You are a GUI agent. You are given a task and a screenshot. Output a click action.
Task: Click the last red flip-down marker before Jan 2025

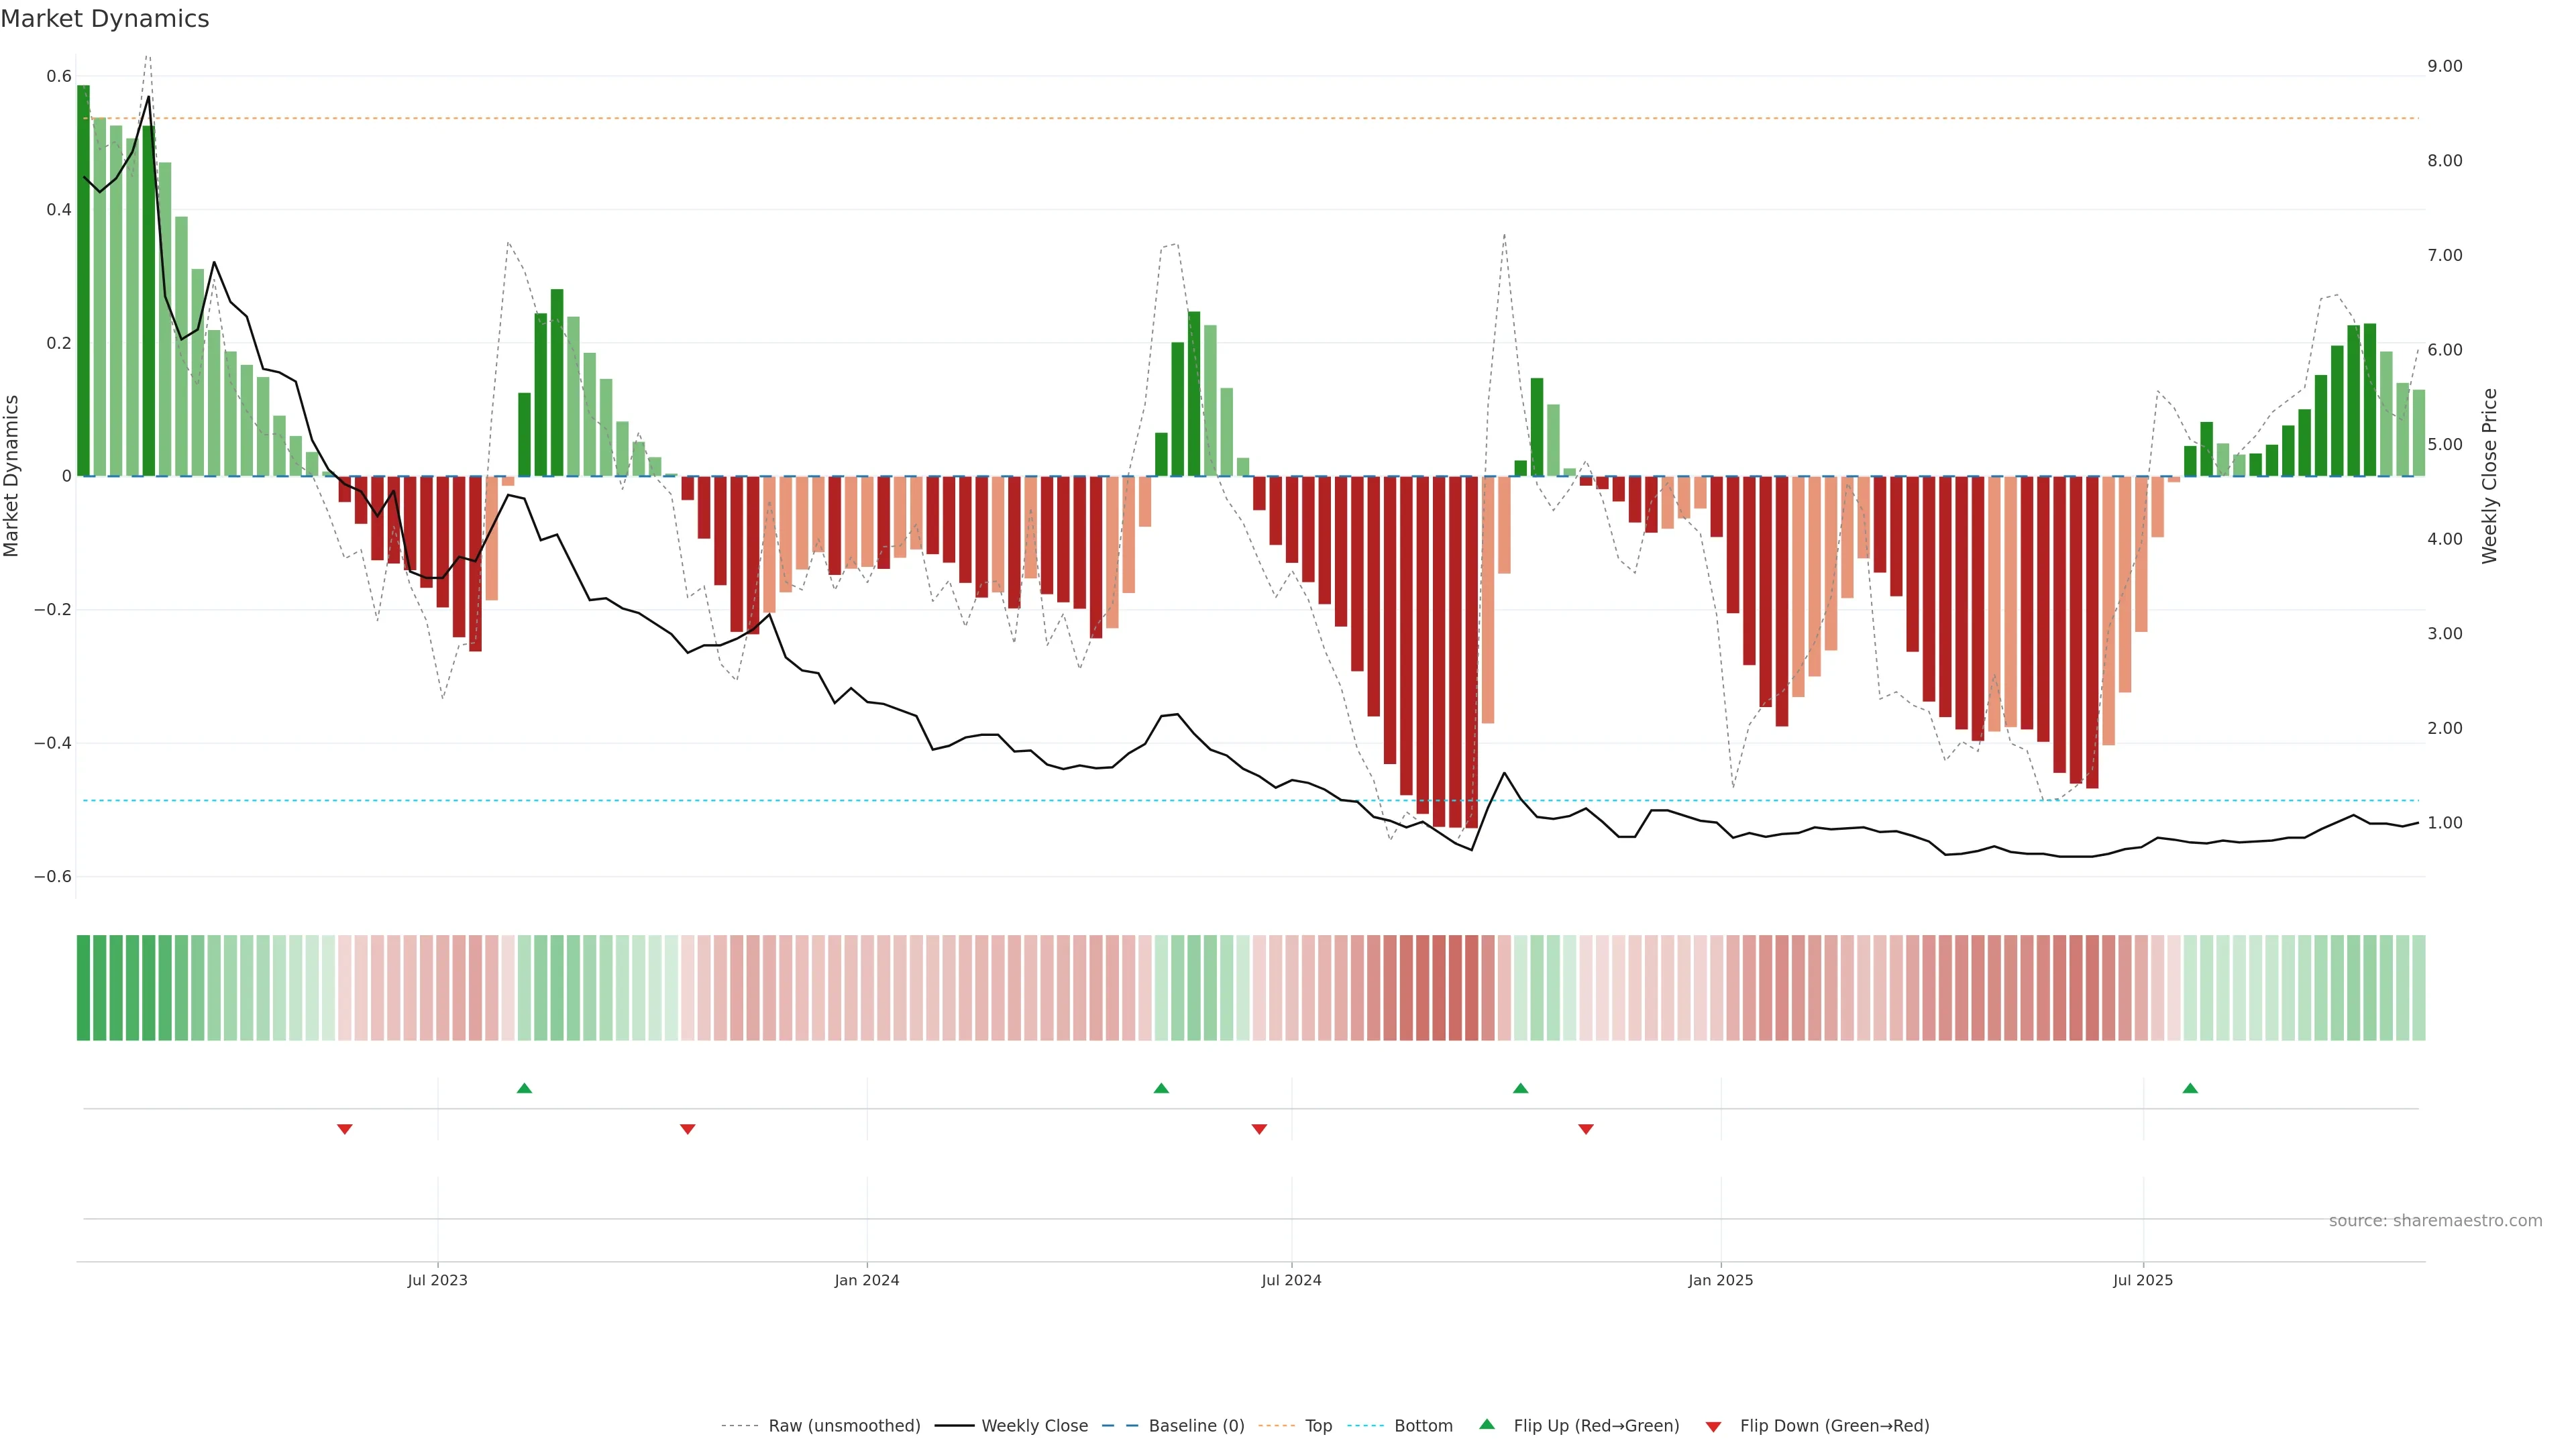(x=1586, y=1129)
